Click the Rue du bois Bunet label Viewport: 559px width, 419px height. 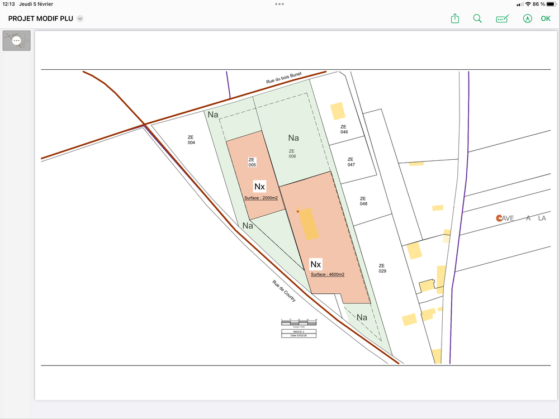[x=284, y=78]
